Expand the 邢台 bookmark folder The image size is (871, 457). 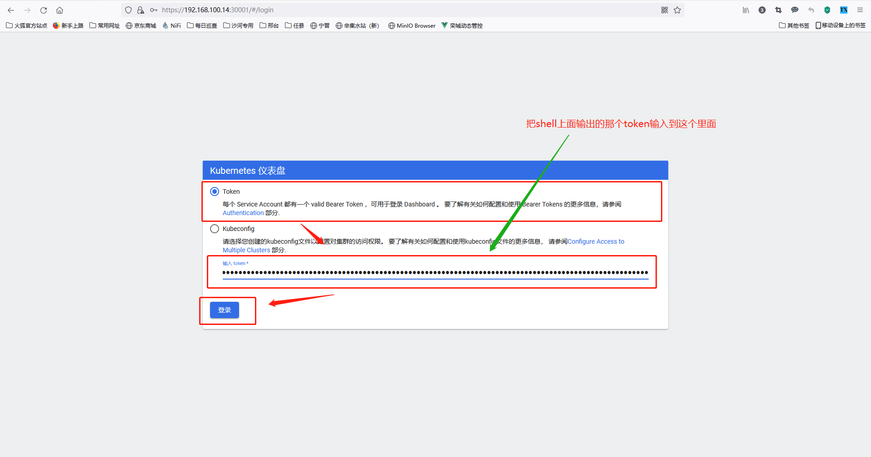pyautogui.click(x=269, y=25)
